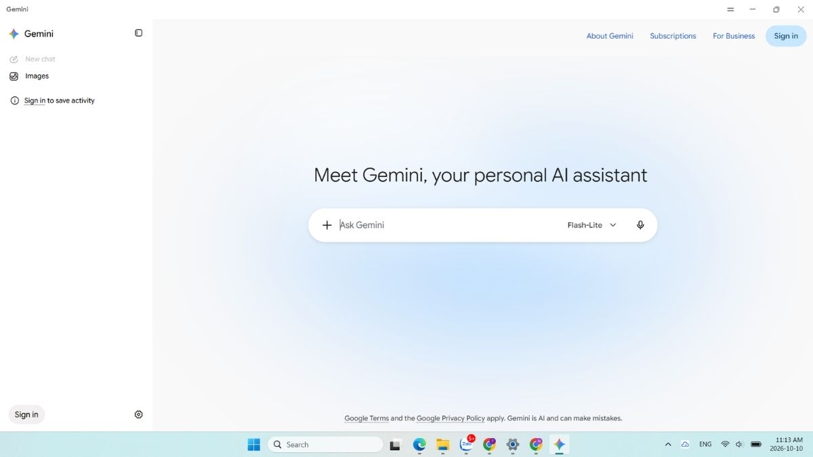Close the Gemini window

(801, 9)
